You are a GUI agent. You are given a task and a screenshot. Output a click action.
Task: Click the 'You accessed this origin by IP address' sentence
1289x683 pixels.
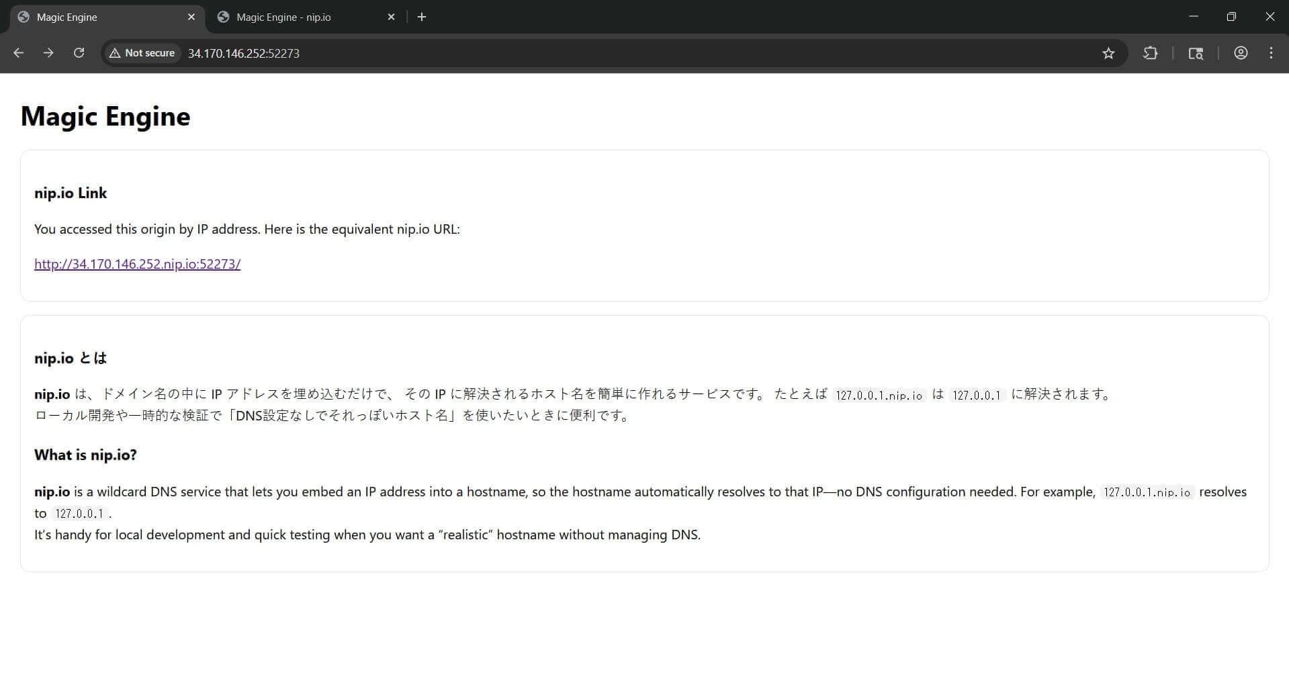tap(247, 229)
